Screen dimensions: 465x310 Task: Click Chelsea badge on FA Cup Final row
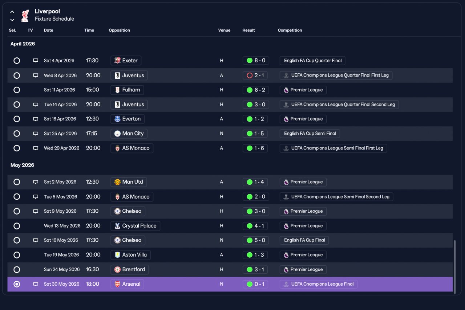click(117, 240)
